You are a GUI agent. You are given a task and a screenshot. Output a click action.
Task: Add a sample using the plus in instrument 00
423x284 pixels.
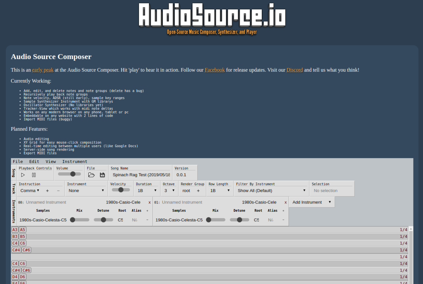pyautogui.click(x=147, y=210)
